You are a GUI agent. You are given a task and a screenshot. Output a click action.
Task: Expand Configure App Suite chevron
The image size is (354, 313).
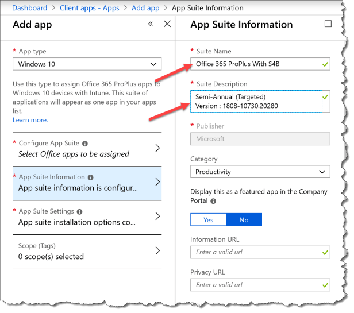tap(157, 148)
